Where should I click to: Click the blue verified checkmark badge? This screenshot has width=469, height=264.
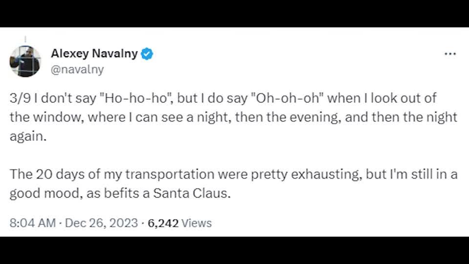(x=147, y=54)
